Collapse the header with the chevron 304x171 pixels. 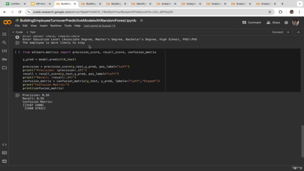[298, 32]
